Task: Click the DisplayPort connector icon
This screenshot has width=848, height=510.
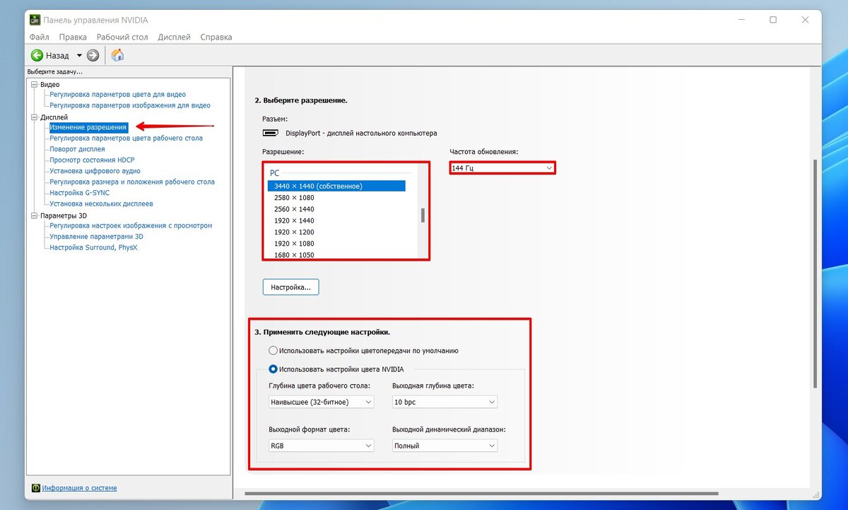Action: 270,133
